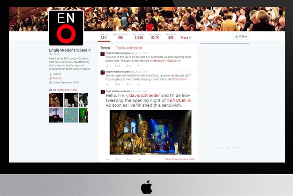Reply to the Eastenders cliffhanger tweet
293x196 pixels.
(107, 66)
